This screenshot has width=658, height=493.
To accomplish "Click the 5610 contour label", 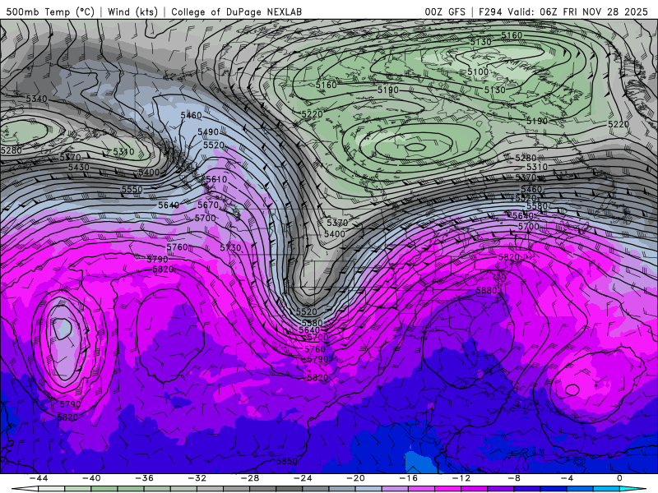I will (216, 179).
